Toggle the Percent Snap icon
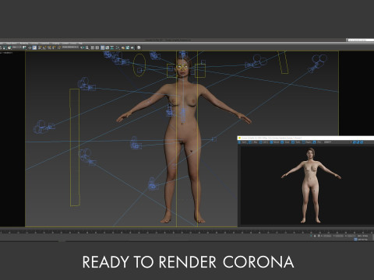 pyautogui.click(x=49, y=47)
